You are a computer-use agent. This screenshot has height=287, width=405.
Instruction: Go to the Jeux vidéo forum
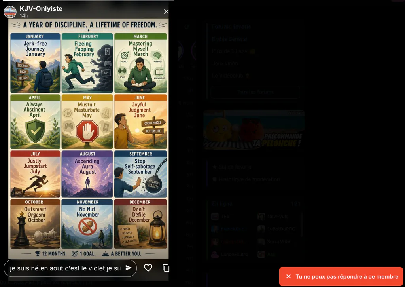tap(225, 63)
